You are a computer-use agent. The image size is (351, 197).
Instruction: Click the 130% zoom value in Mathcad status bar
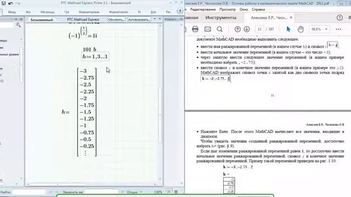tap(158, 192)
